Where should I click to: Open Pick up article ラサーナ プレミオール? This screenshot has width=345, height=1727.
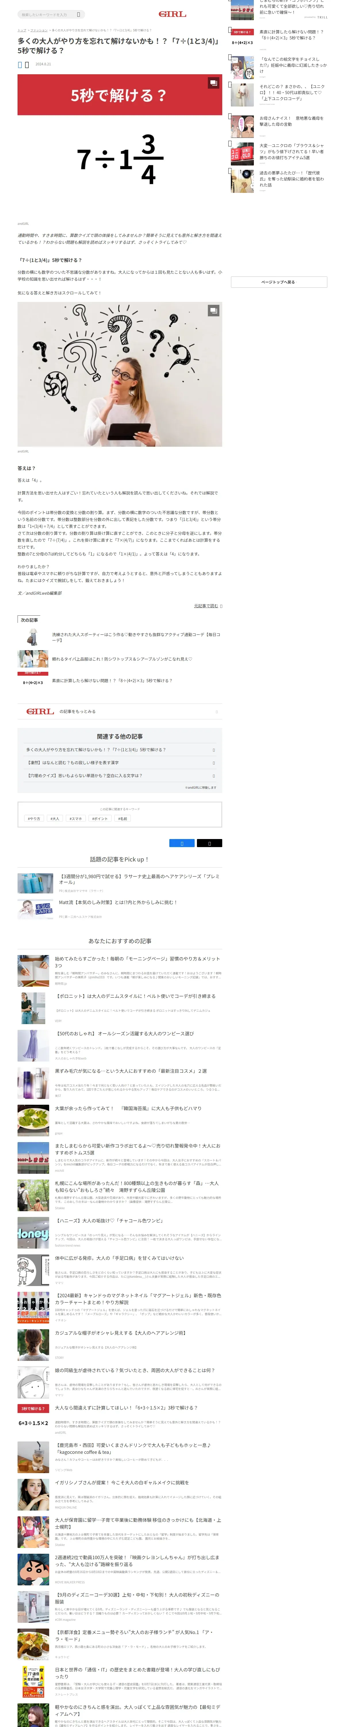click(139, 879)
